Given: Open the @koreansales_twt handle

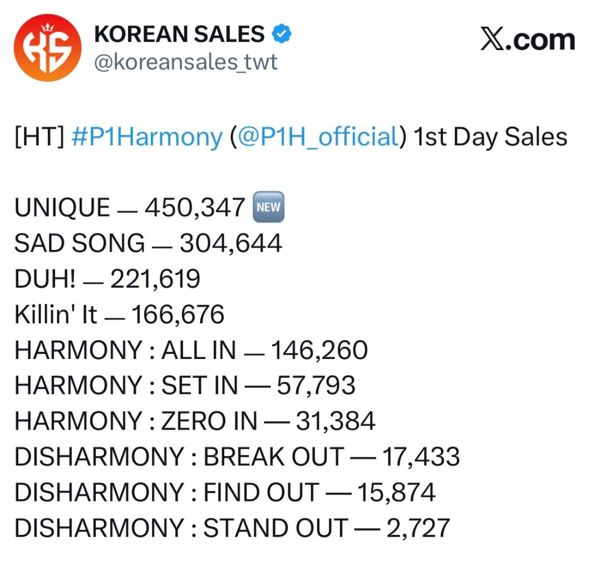Looking at the screenshot, I should tap(186, 62).
